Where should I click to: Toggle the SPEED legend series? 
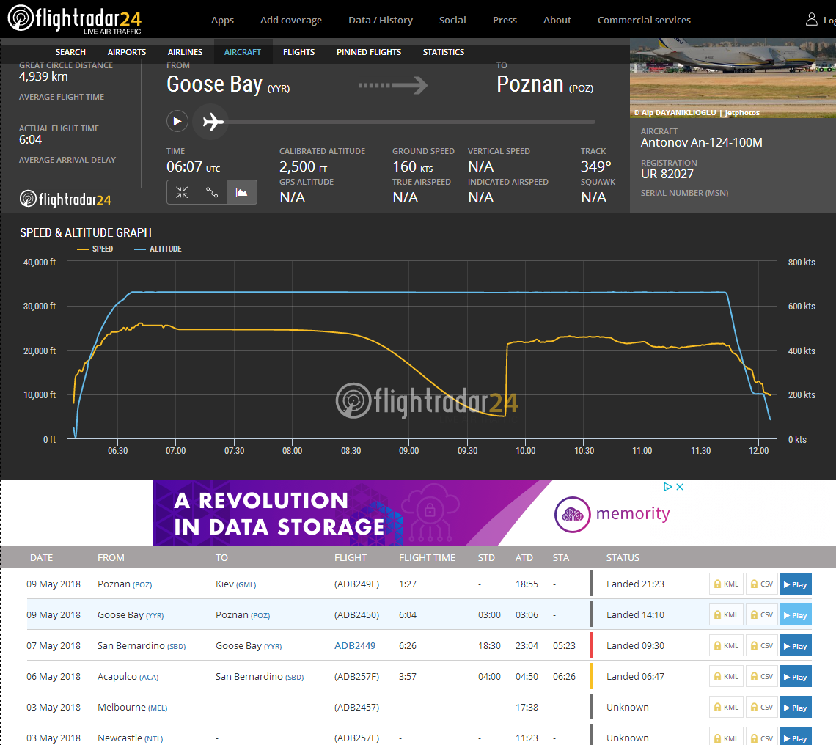coord(95,249)
